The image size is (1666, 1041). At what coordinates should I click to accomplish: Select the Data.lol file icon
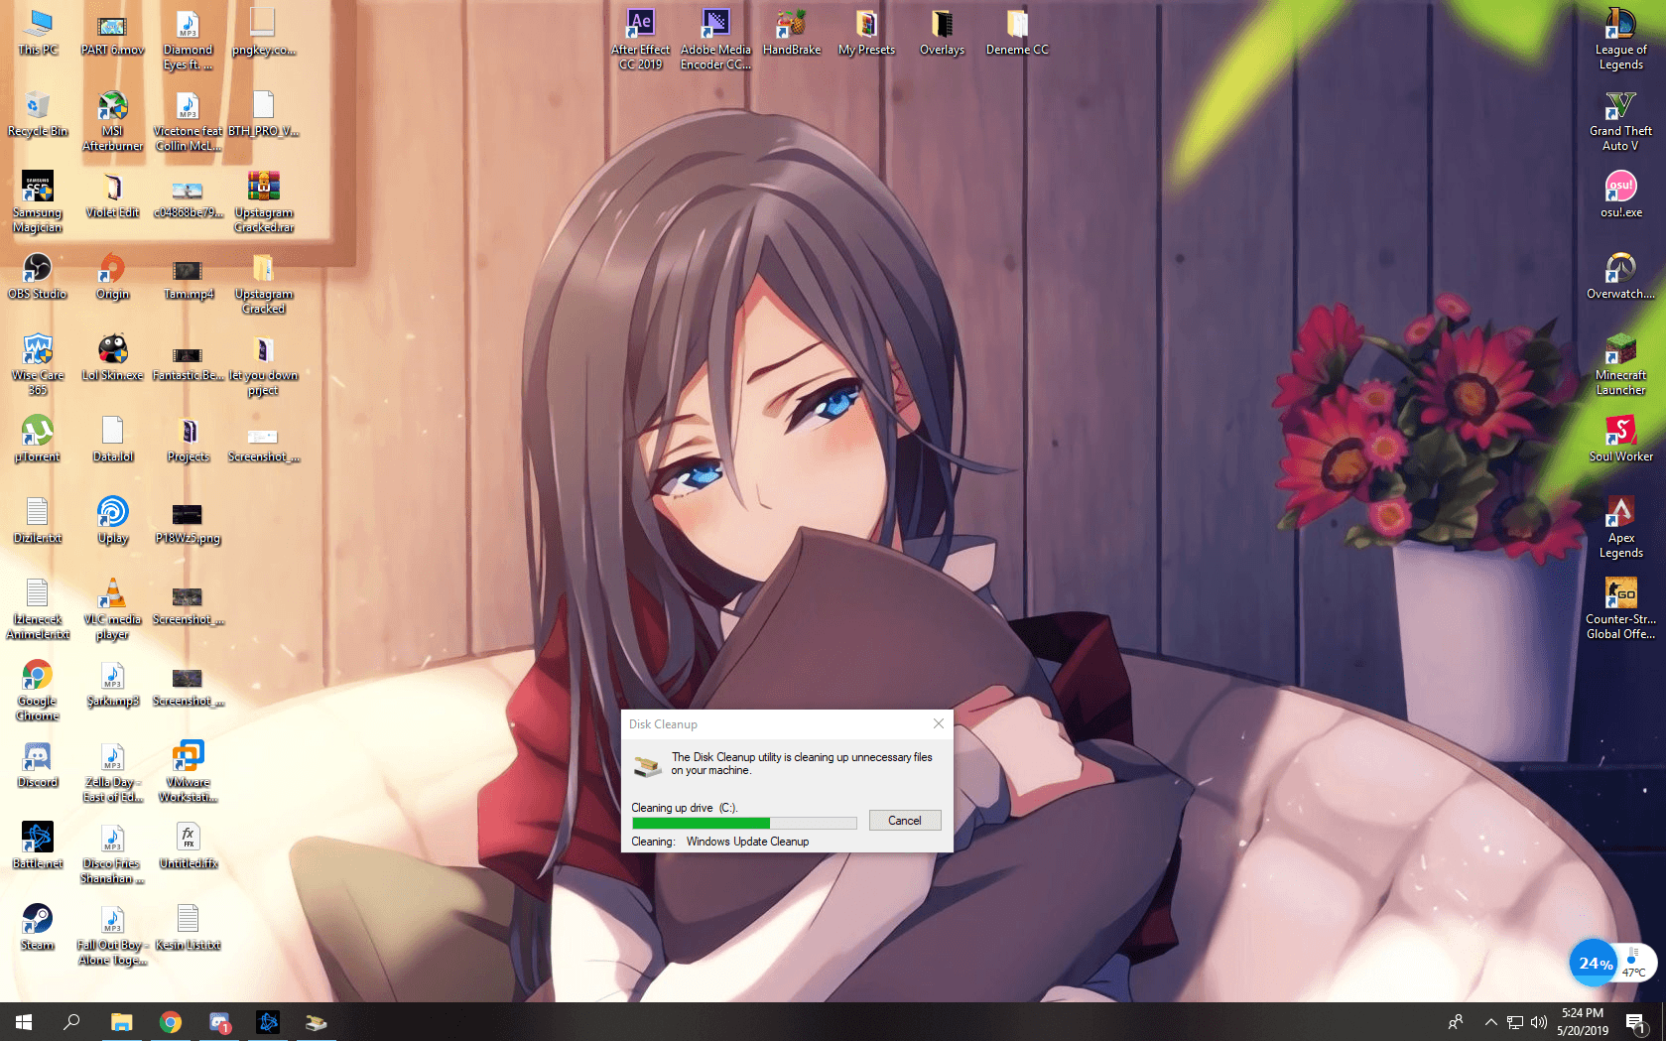(x=112, y=440)
